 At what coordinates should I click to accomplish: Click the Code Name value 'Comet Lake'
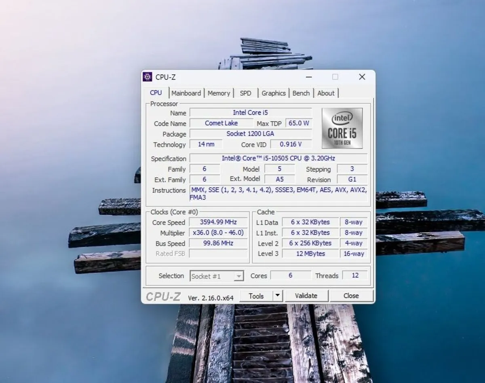coord(221,123)
